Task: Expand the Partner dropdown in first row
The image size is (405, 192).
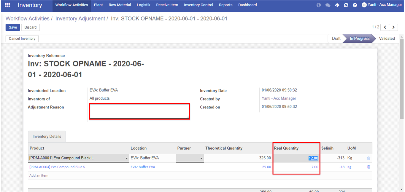Action: [x=201, y=159]
